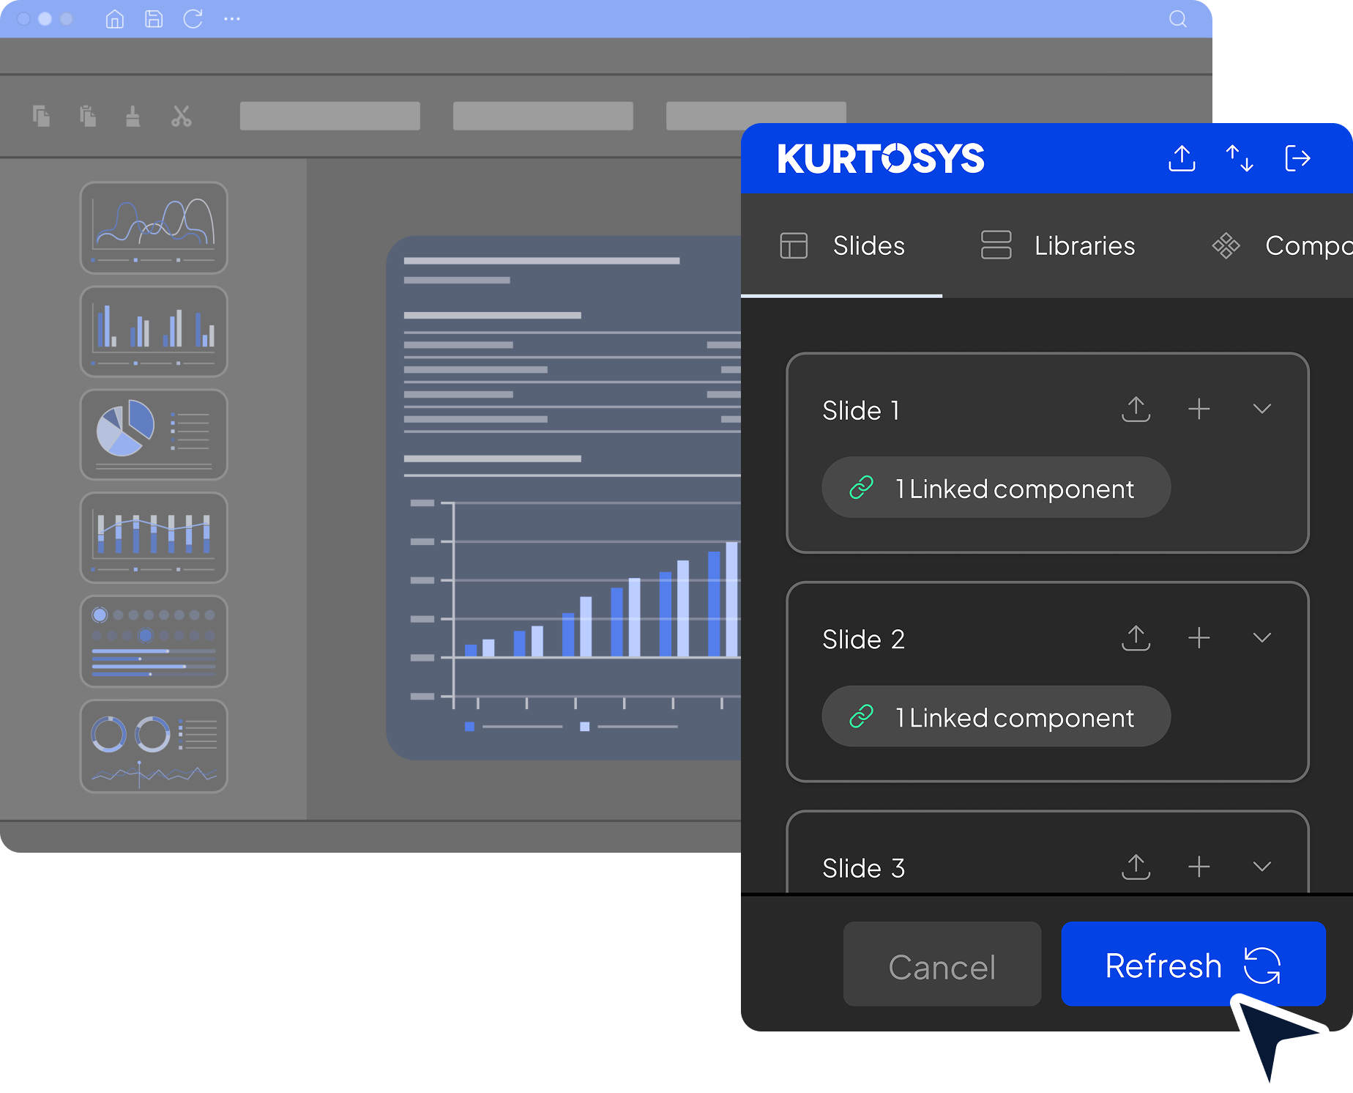Select the Cut (scissors) tool in the toolbar
1353x1093 pixels.
click(x=181, y=116)
